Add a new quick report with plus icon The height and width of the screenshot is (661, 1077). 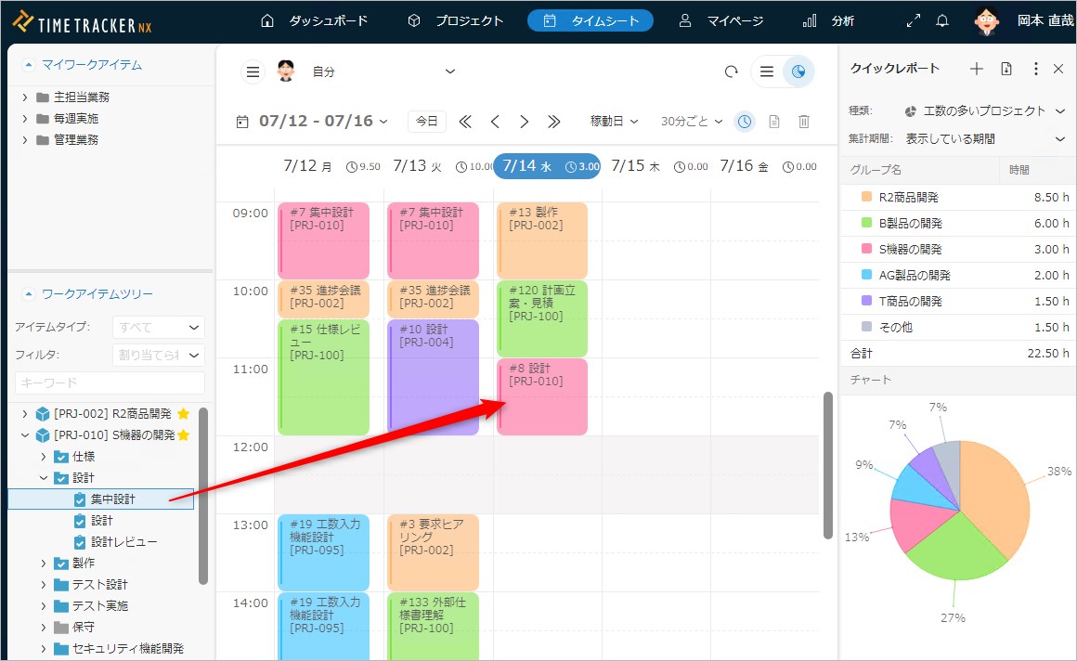pos(976,69)
